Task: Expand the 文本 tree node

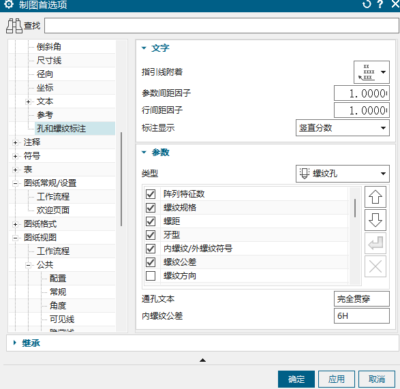Action: pyautogui.click(x=29, y=102)
